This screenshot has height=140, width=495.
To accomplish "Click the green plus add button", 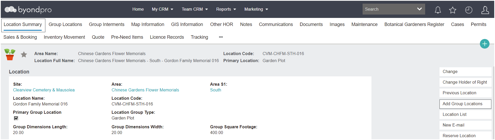I will click(485, 44).
